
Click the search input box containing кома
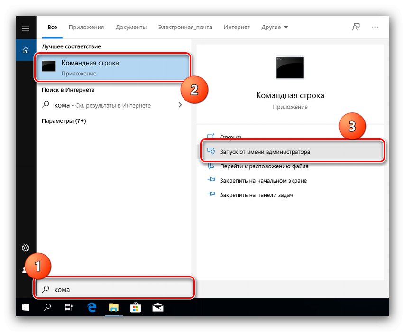point(114,289)
